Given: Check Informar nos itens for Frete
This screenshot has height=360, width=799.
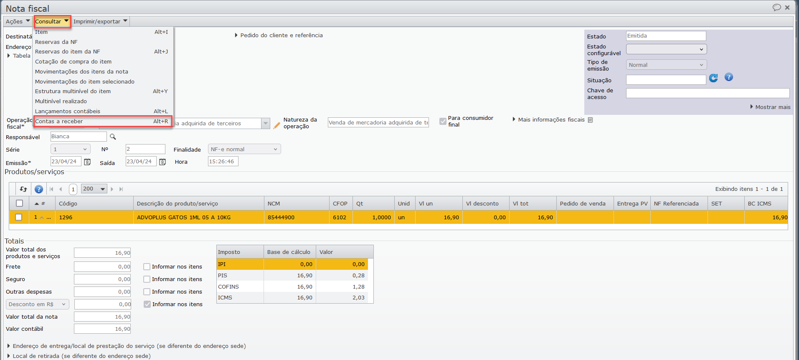Looking at the screenshot, I should (147, 266).
